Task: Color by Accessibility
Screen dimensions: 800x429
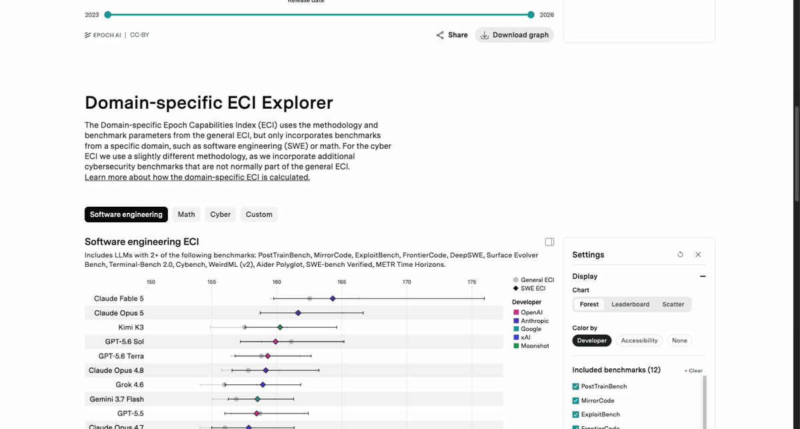Action: coord(639,340)
